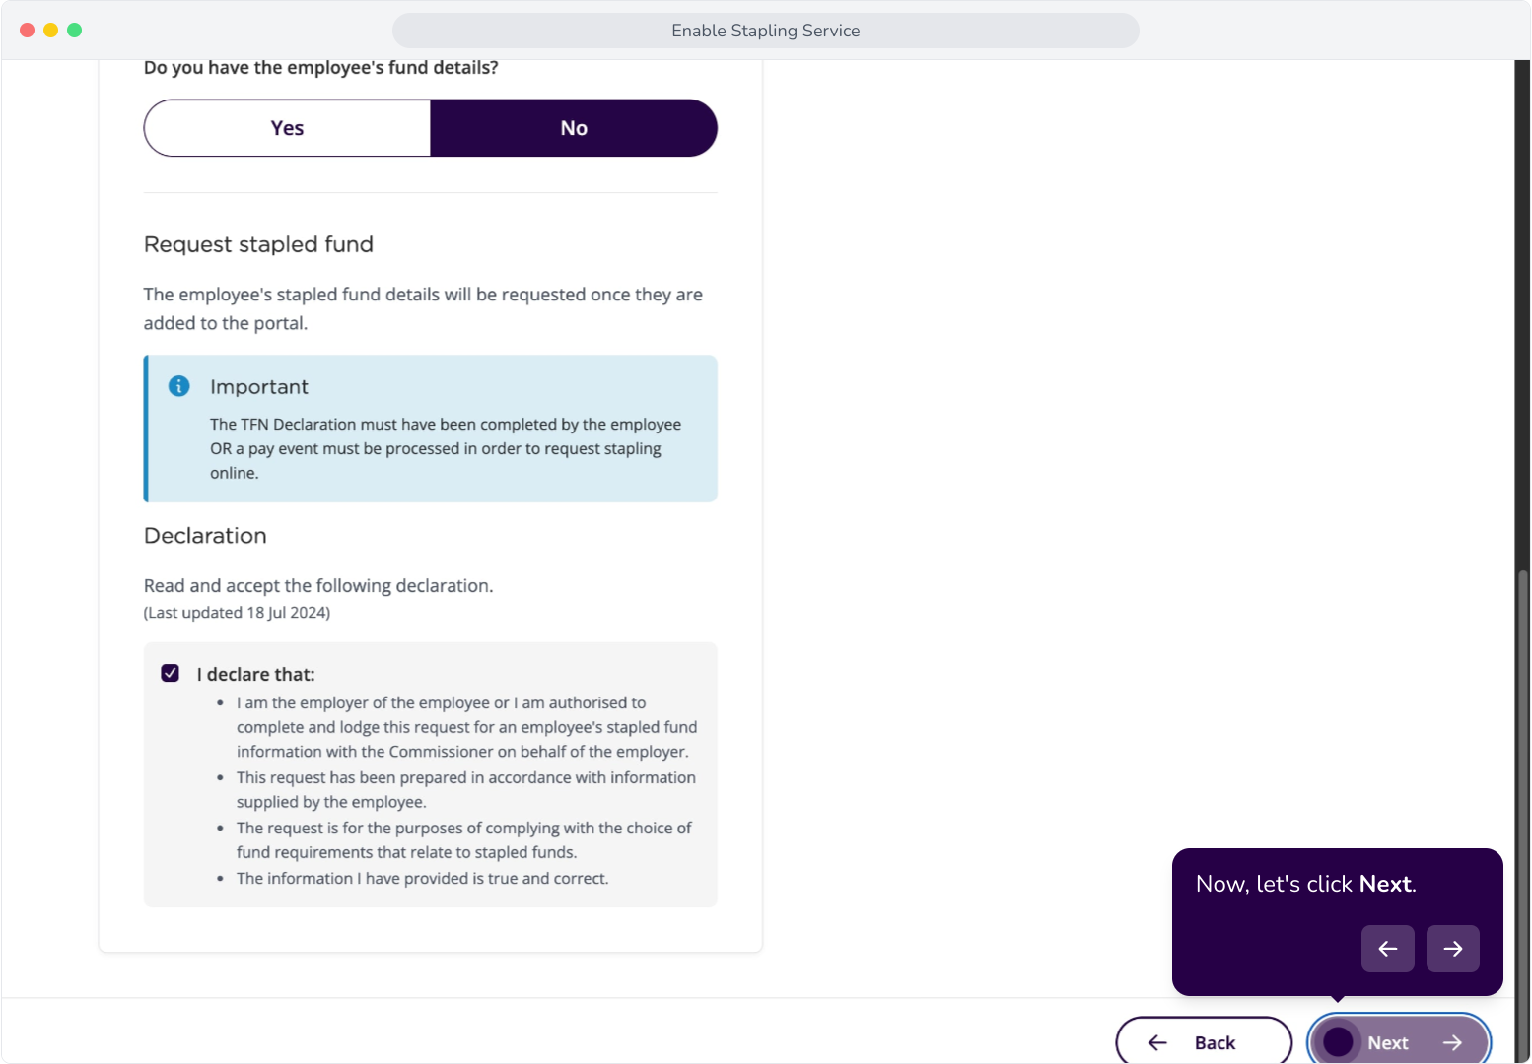This screenshot has width=1532, height=1064.
Task: Click the pulsing dot hotspot on Next
Action: [x=1338, y=1042]
